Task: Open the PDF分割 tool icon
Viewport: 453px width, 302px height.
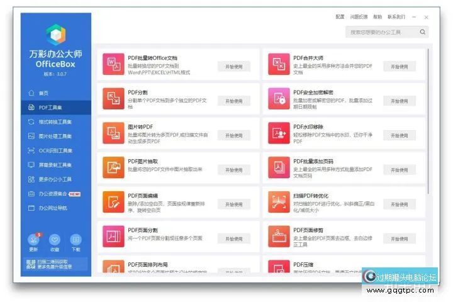Action: (x=114, y=98)
